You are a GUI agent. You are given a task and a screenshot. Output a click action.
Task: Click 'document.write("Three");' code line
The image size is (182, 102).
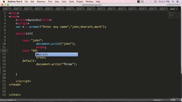coord(57,64)
